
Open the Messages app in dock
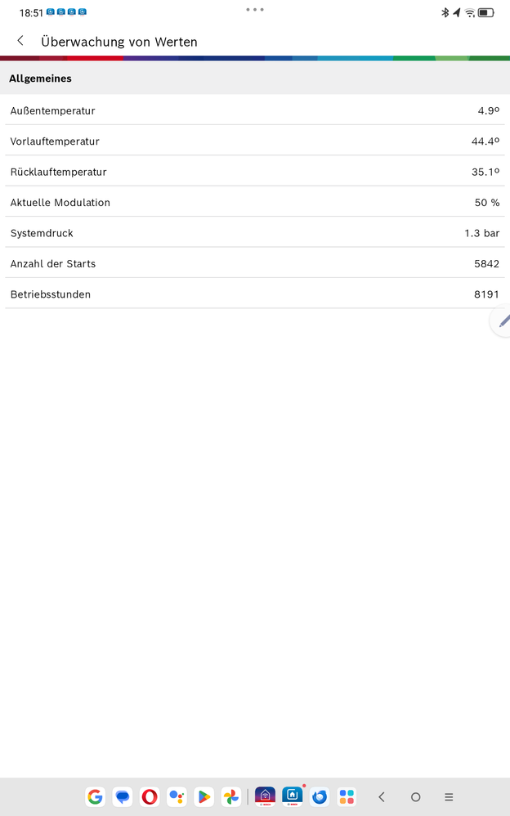(x=123, y=796)
